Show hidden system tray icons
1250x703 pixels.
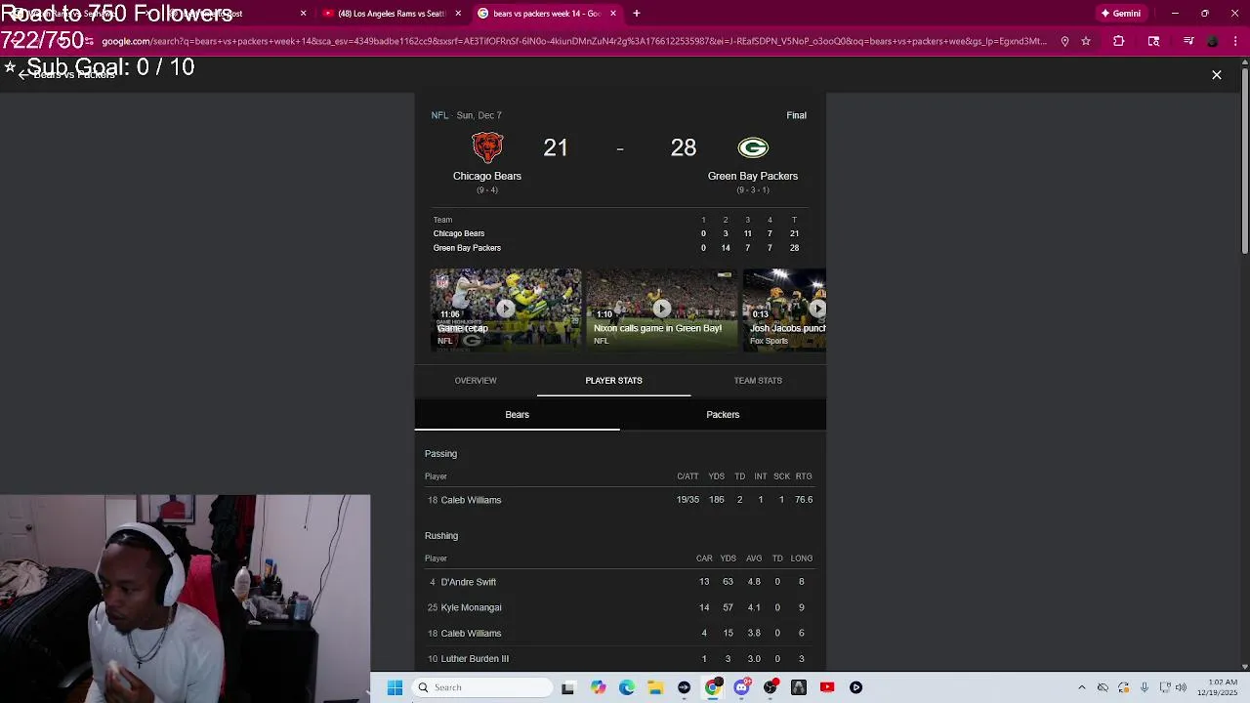1081,687
